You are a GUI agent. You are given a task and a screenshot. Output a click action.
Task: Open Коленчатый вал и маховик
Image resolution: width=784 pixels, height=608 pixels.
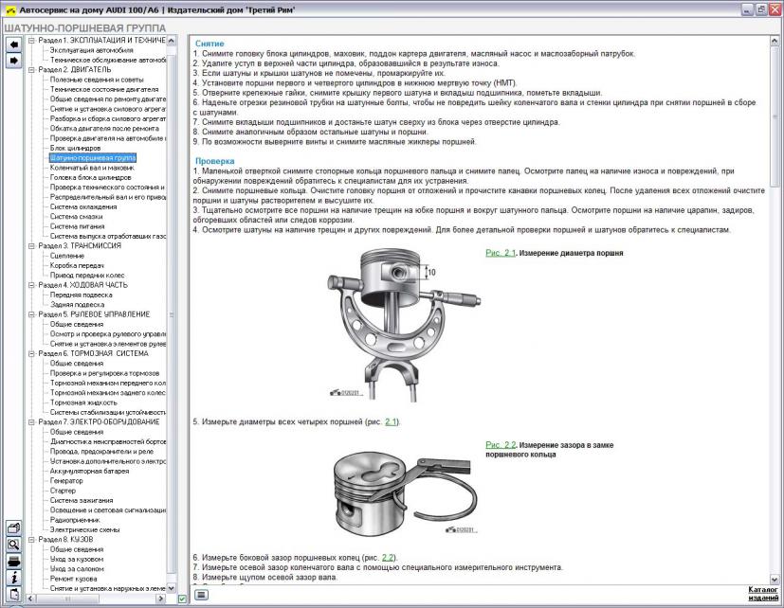tap(92, 168)
